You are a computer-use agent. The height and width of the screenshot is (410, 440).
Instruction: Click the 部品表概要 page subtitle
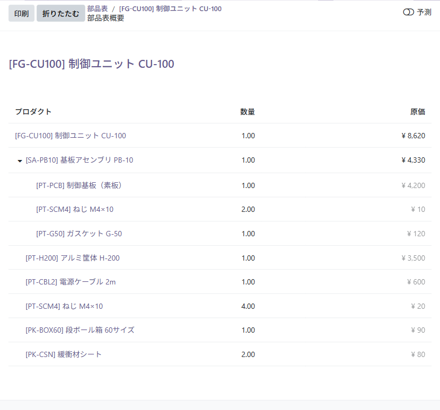(x=105, y=18)
